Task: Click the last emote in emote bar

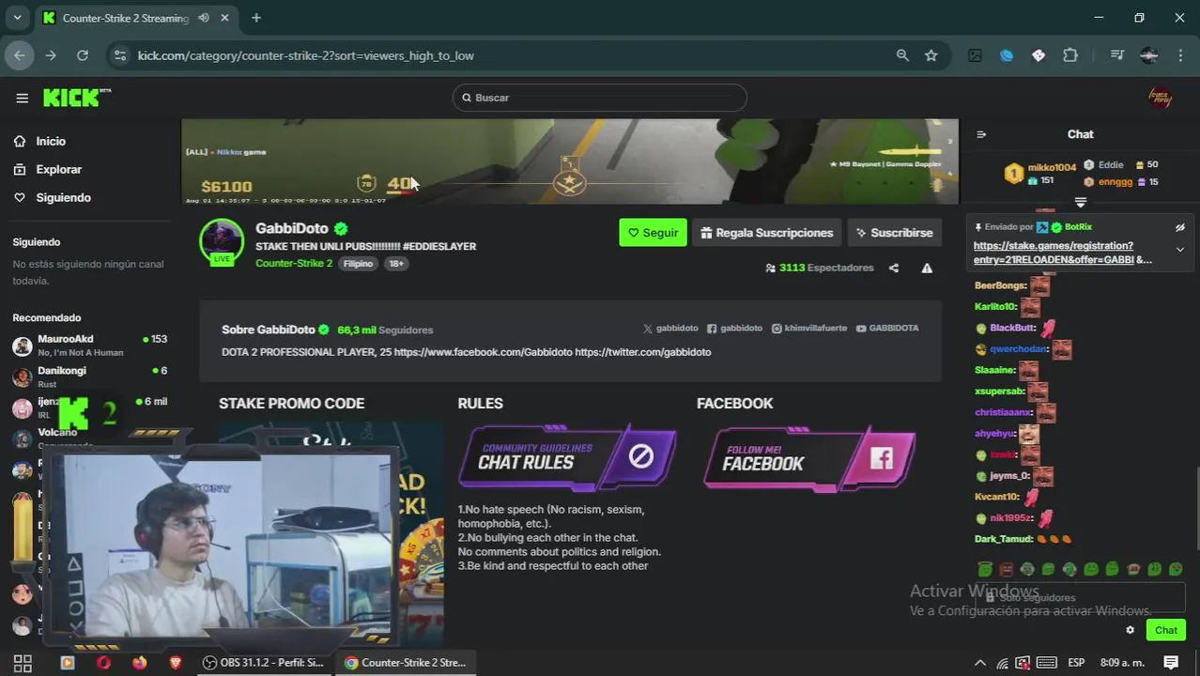Action: tap(1176, 569)
